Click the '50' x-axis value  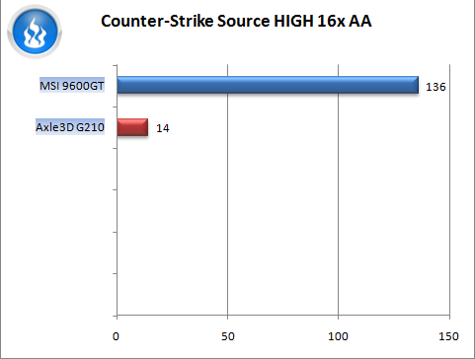point(228,336)
